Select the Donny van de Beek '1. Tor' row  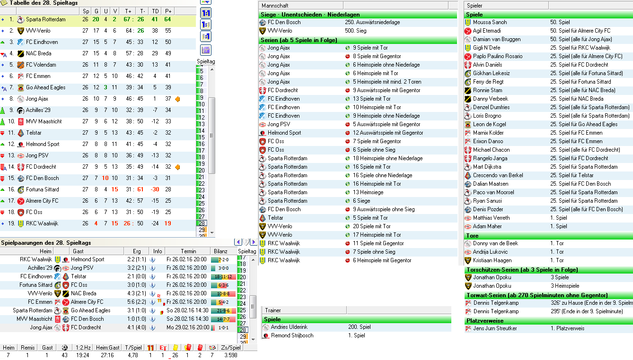pyautogui.click(x=548, y=243)
